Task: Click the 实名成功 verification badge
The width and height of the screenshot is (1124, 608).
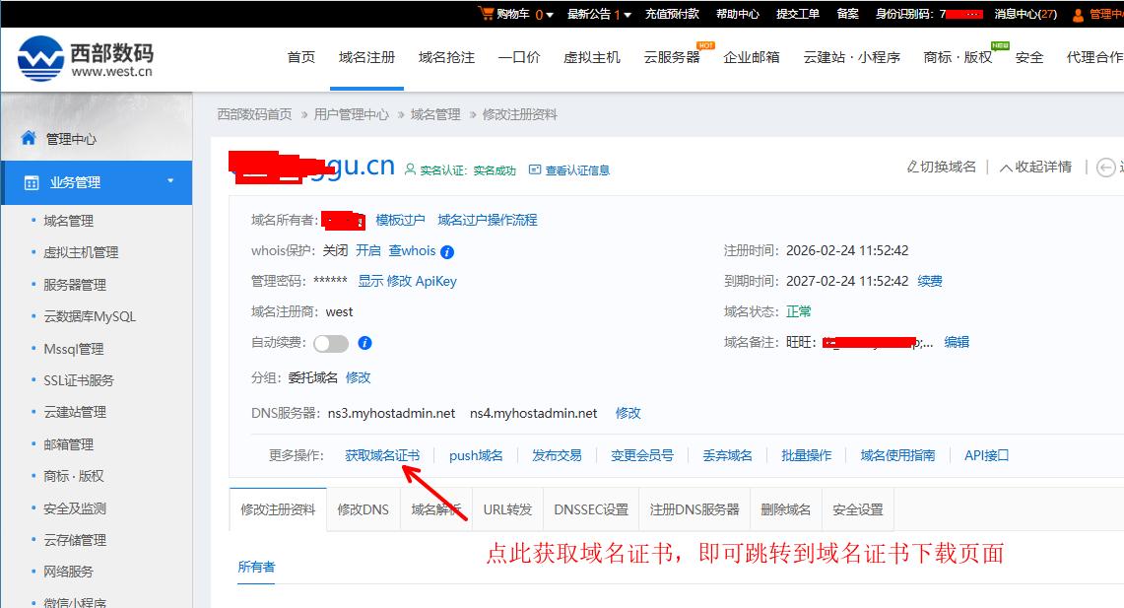Action: (x=493, y=169)
